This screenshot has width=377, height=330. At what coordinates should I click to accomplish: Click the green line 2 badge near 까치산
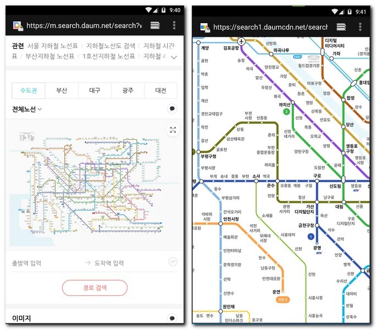(x=286, y=112)
